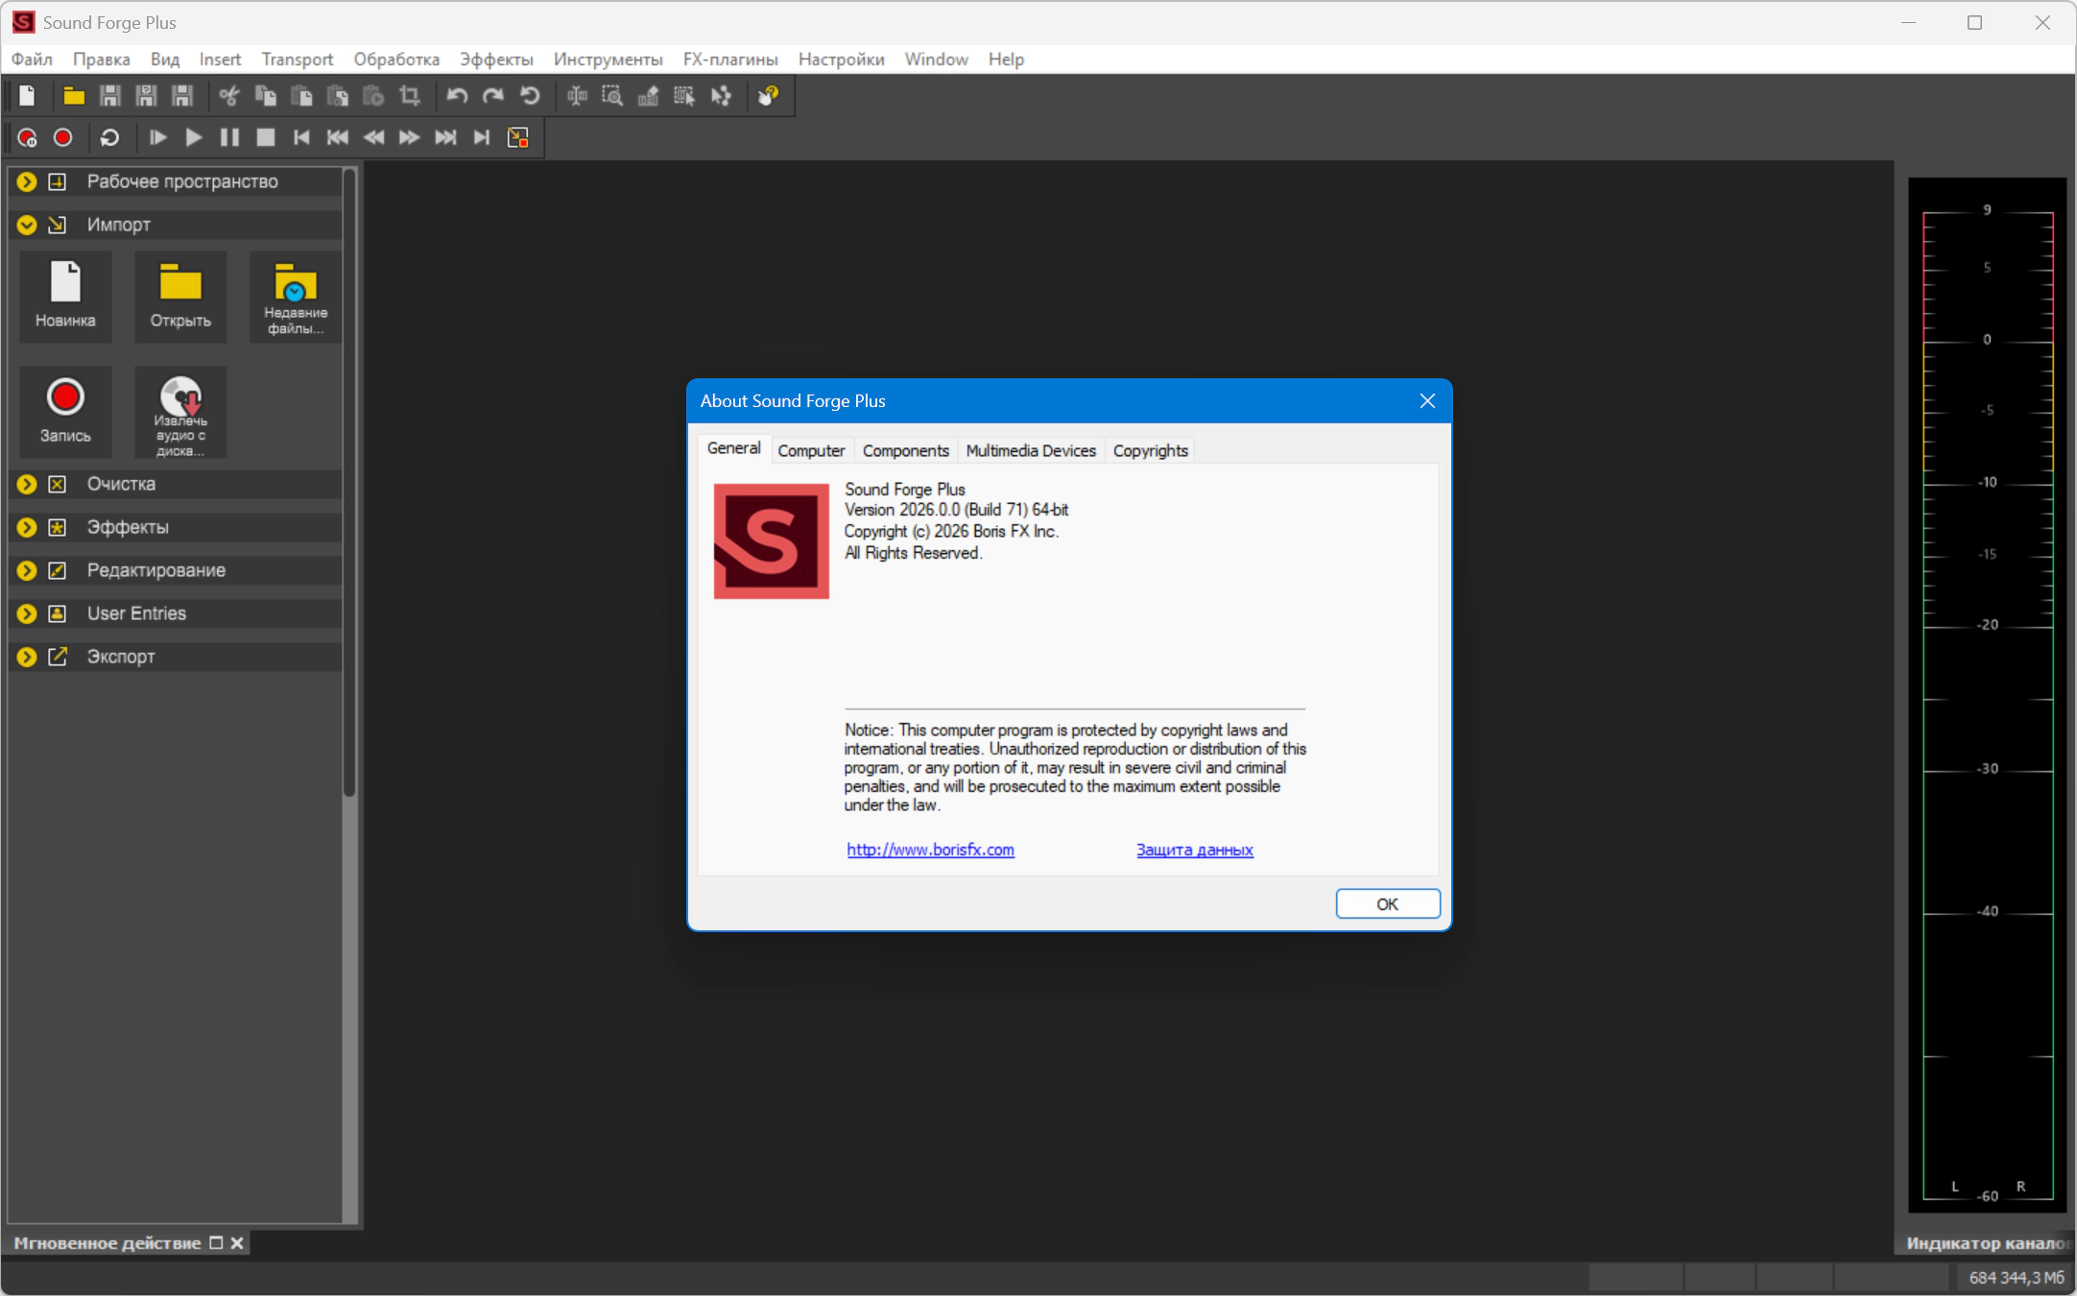The width and height of the screenshot is (2077, 1296).
Task: Open the http://www.borisfx.com link
Action: [930, 851]
